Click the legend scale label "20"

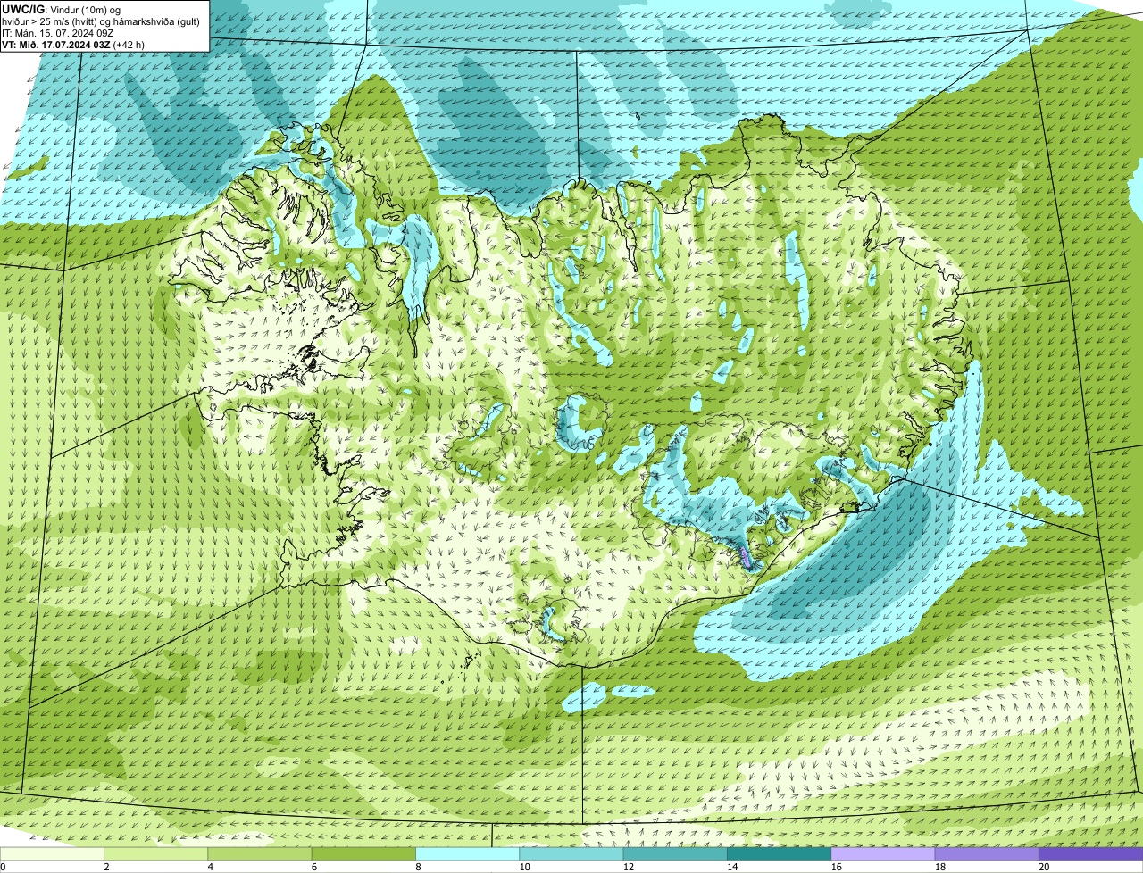[x=1044, y=867]
